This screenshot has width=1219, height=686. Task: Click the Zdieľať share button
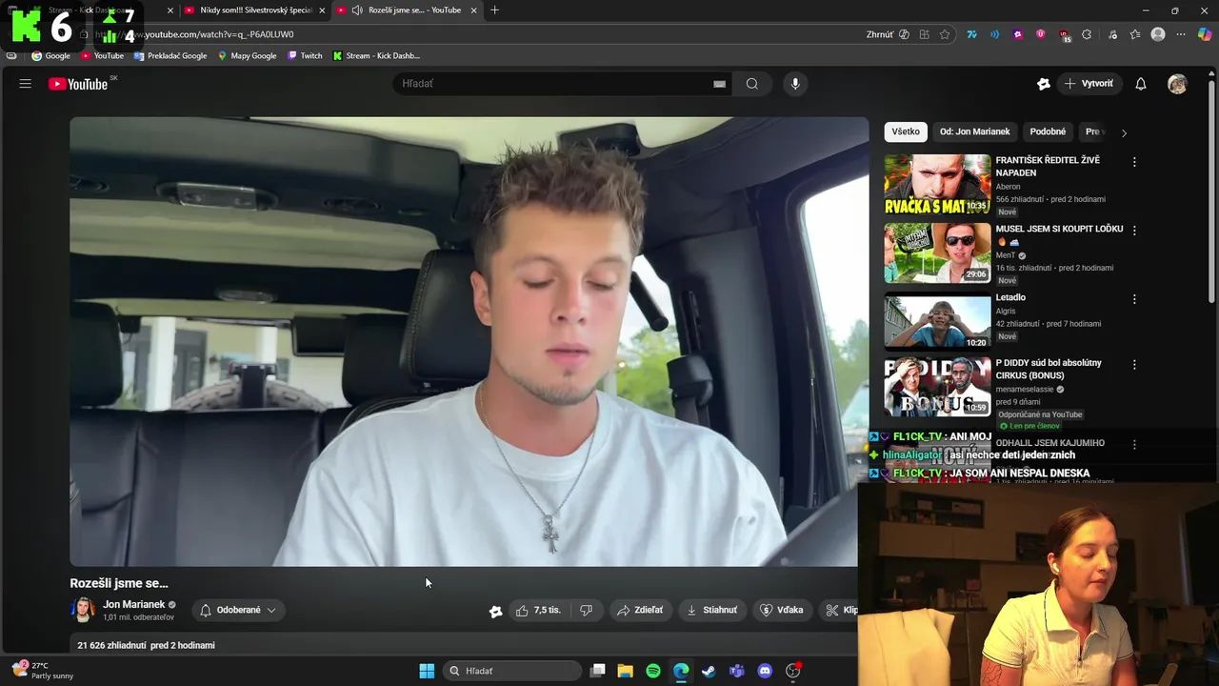pos(640,610)
